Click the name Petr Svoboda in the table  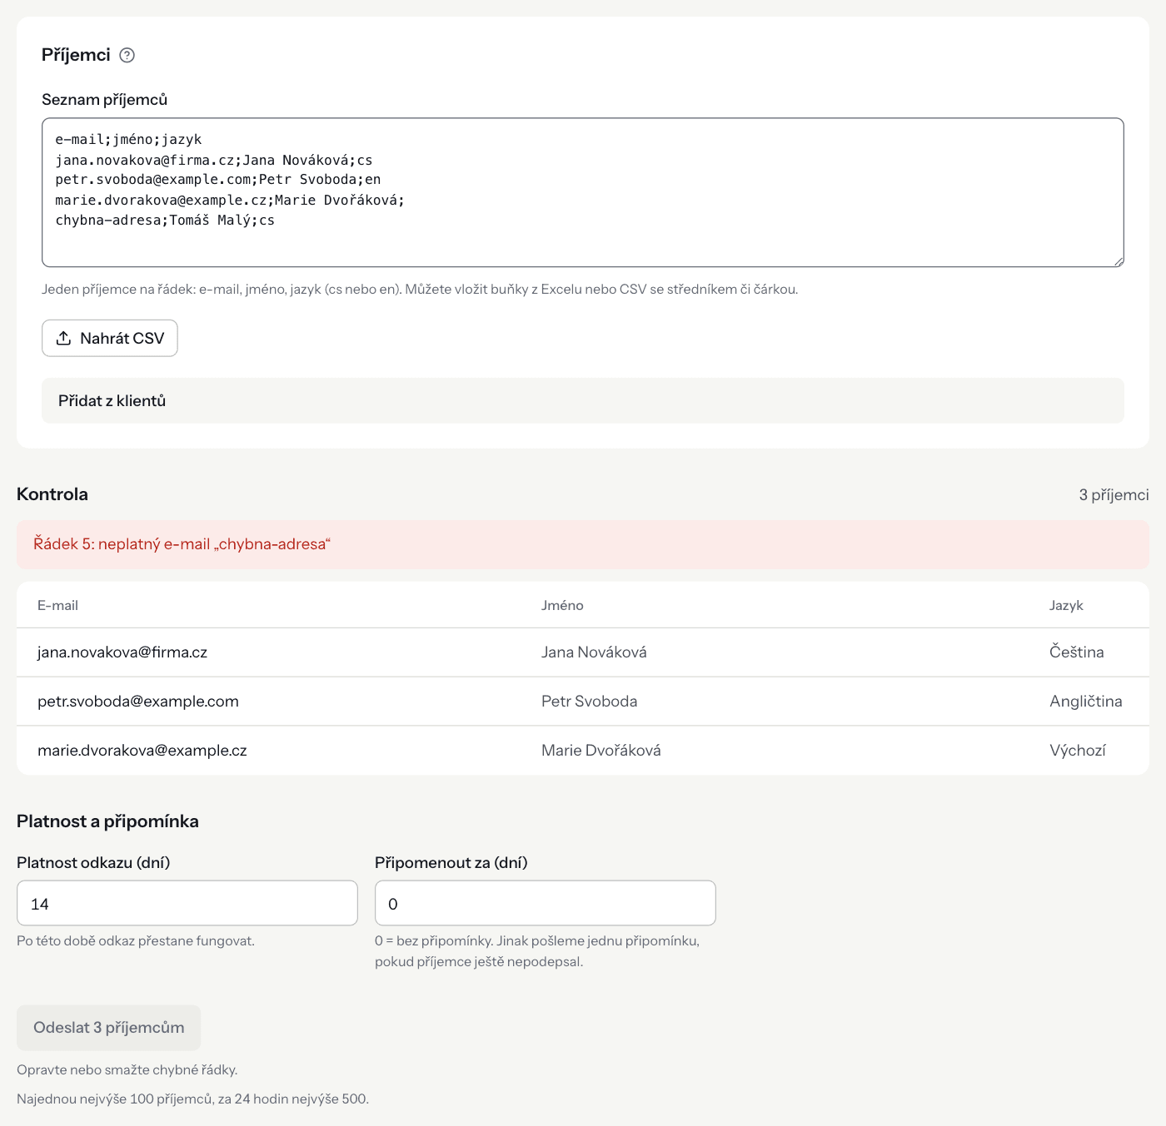point(590,702)
